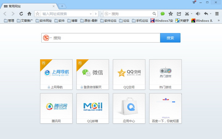Select the scissors screenshot tool

click(187, 14)
